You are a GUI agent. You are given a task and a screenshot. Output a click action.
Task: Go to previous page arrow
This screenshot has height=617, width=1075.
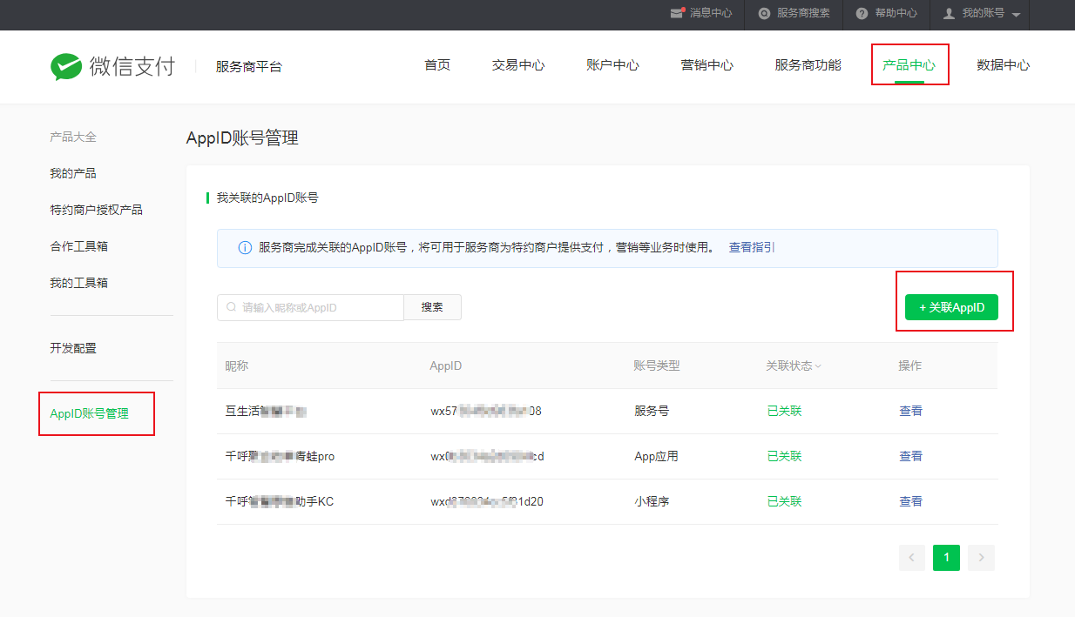(x=912, y=558)
